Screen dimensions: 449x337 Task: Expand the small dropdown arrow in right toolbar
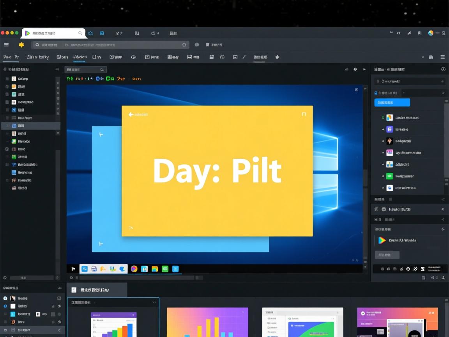click(x=422, y=57)
